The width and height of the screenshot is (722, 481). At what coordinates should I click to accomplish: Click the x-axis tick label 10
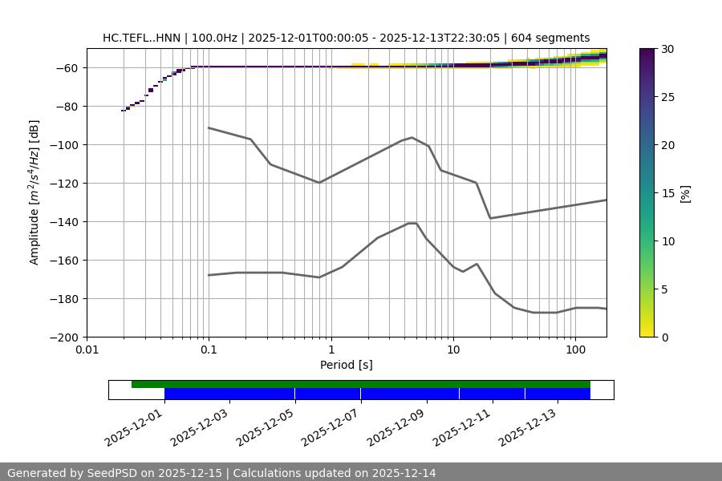452,350
